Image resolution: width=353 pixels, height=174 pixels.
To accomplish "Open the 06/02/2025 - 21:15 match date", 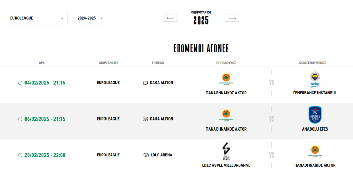I will click(x=45, y=119).
